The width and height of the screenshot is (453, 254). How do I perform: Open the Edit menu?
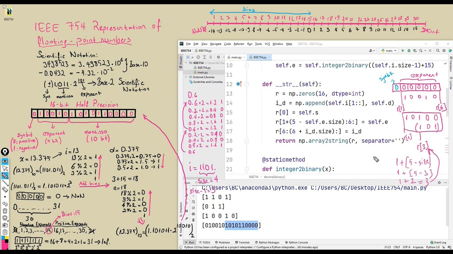coord(196,44)
